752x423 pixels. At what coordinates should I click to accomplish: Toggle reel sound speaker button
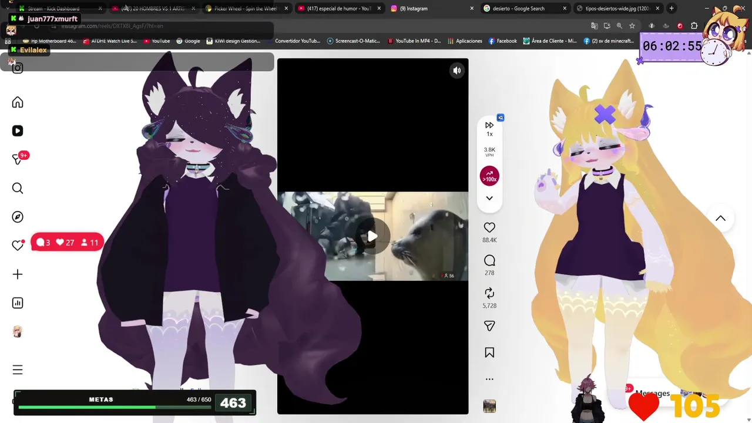click(456, 70)
